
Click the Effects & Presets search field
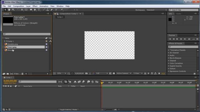tap(183, 47)
